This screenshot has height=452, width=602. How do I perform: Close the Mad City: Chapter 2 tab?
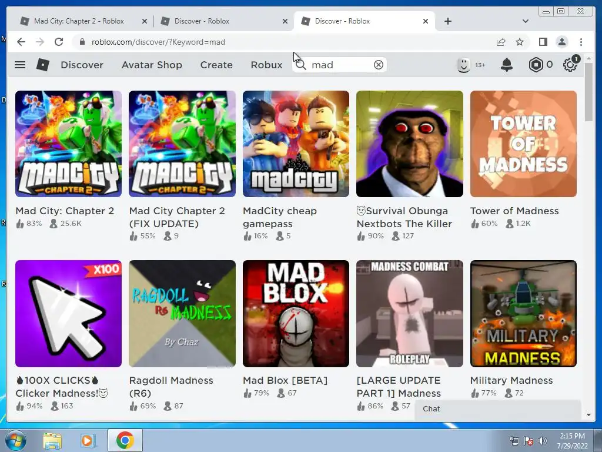pyautogui.click(x=145, y=21)
